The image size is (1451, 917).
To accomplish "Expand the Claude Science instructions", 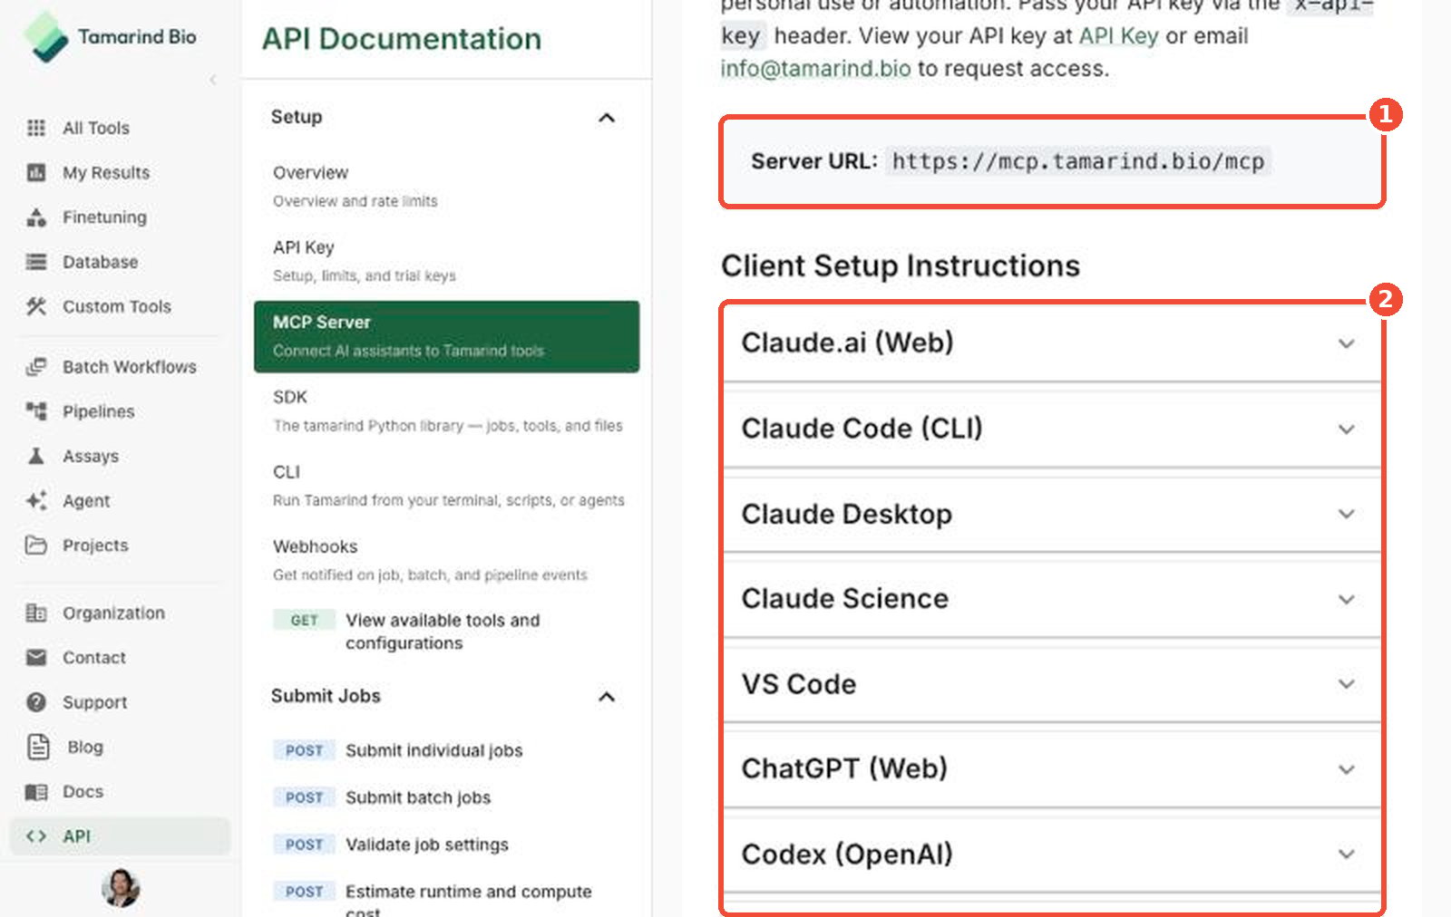I will pyautogui.click(x=1052, y=599).
